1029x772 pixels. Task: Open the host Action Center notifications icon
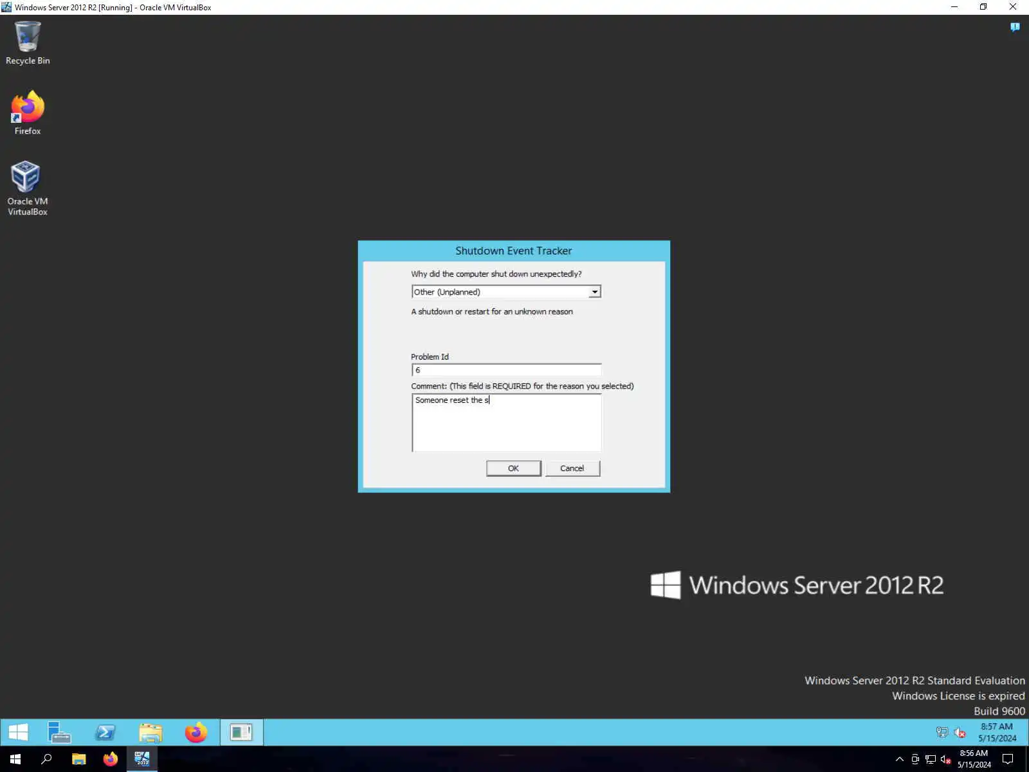(x=1008, y=759)
